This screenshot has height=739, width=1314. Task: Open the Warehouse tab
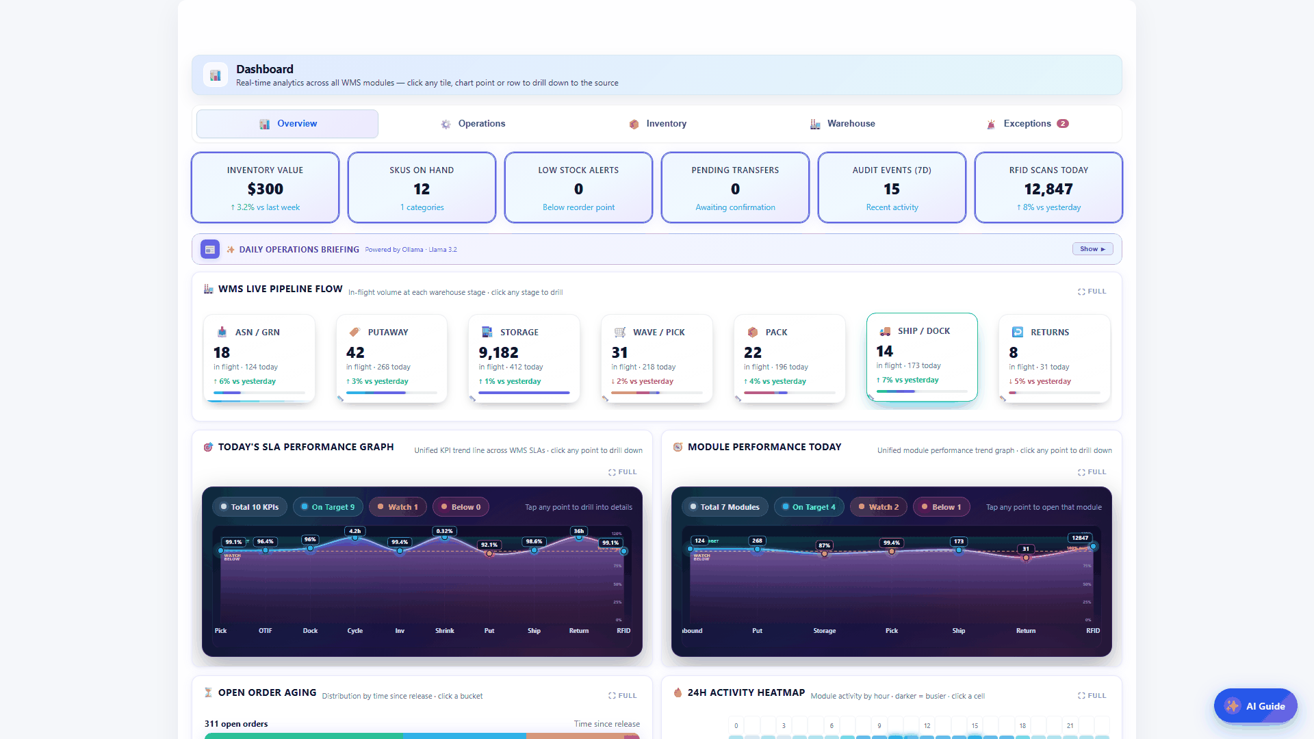tap(842, 124)
